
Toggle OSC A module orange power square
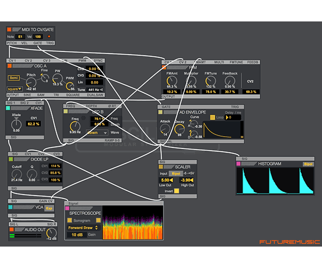coord(10,66)
